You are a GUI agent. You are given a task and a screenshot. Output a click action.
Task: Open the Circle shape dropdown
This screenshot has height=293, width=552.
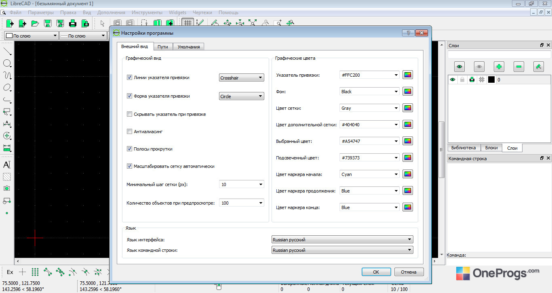[241, 96]
